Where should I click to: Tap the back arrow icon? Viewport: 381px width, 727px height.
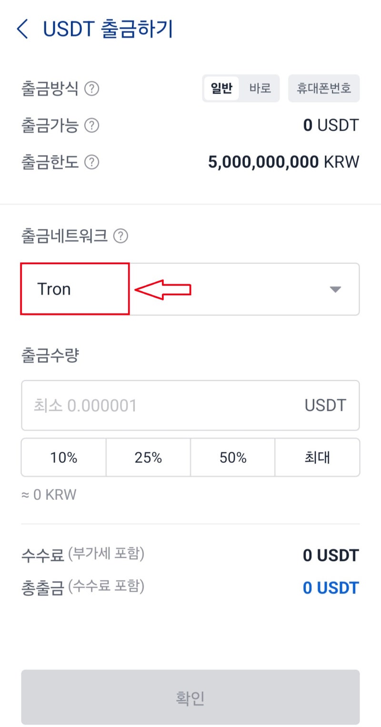tap(22, 29)
